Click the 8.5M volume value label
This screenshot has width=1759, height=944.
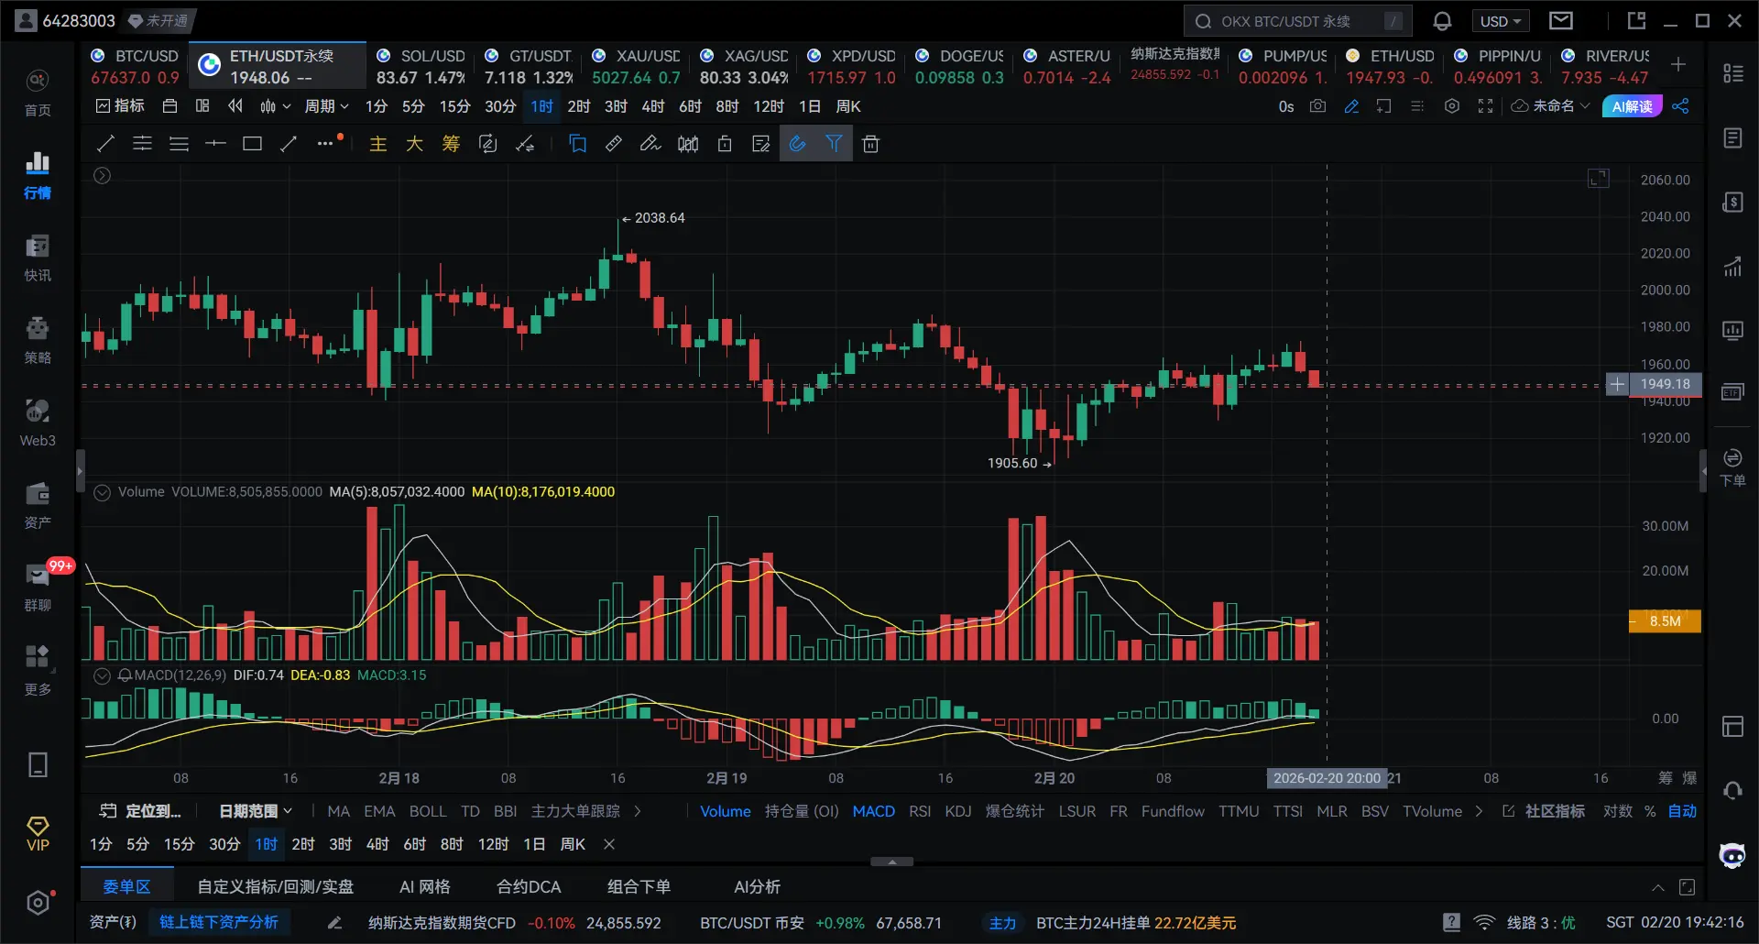point(1665,621)
